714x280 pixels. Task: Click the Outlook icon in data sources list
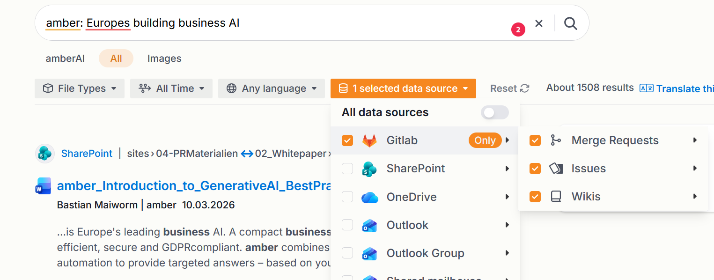(369, 226)
